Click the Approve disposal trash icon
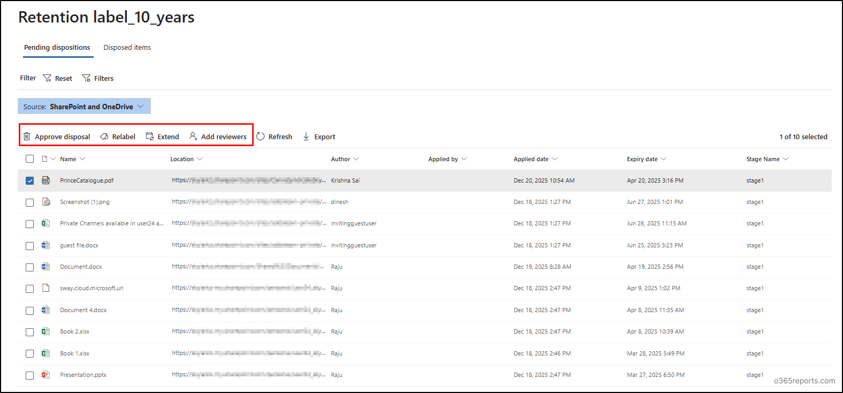 27,137
